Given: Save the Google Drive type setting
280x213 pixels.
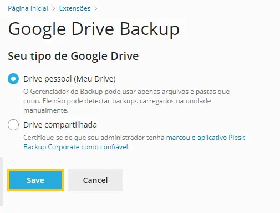Looking at the screenshot, I should (x=35, y=180).
